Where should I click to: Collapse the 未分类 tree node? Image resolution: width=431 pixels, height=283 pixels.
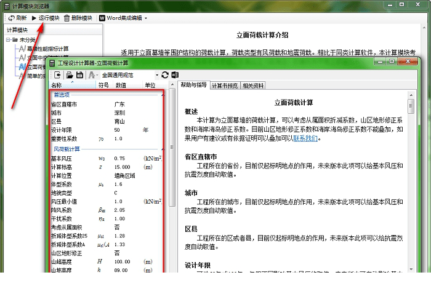coord(8,40)
